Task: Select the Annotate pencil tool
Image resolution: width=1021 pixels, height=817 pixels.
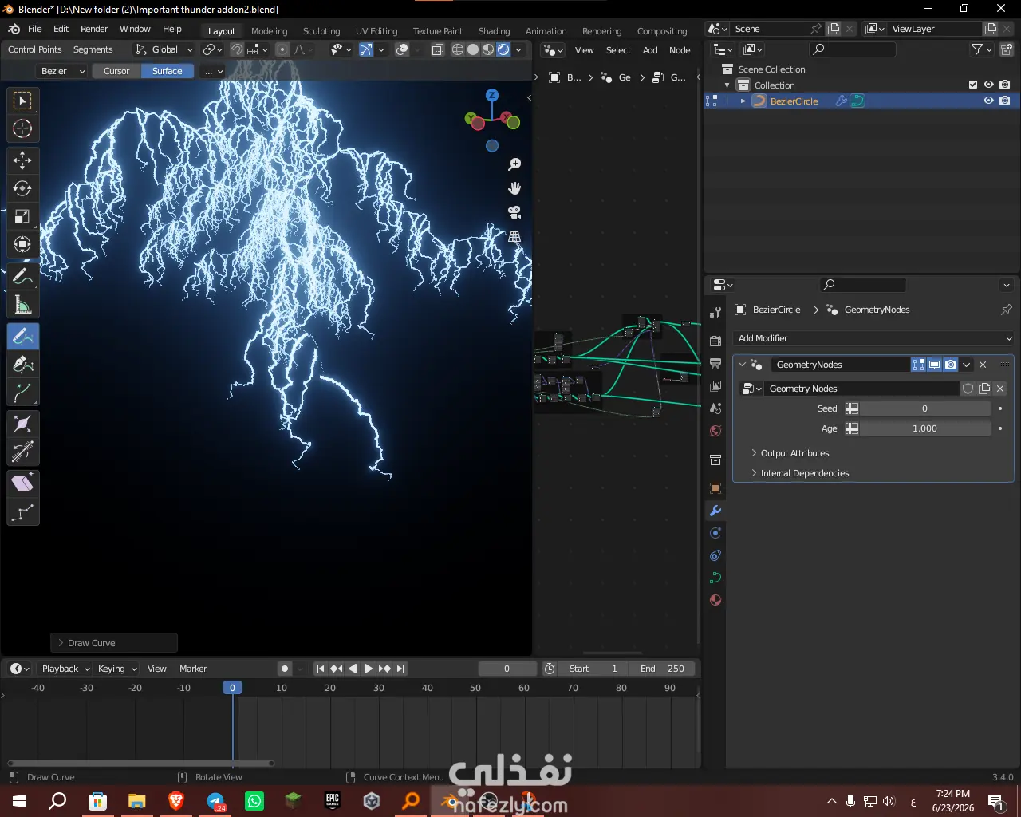Action: 22,277
